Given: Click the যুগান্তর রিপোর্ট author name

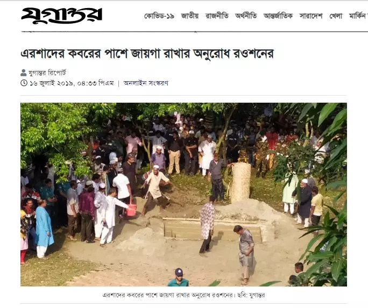Looking at the screenshot, I should (x=47, y=73).
